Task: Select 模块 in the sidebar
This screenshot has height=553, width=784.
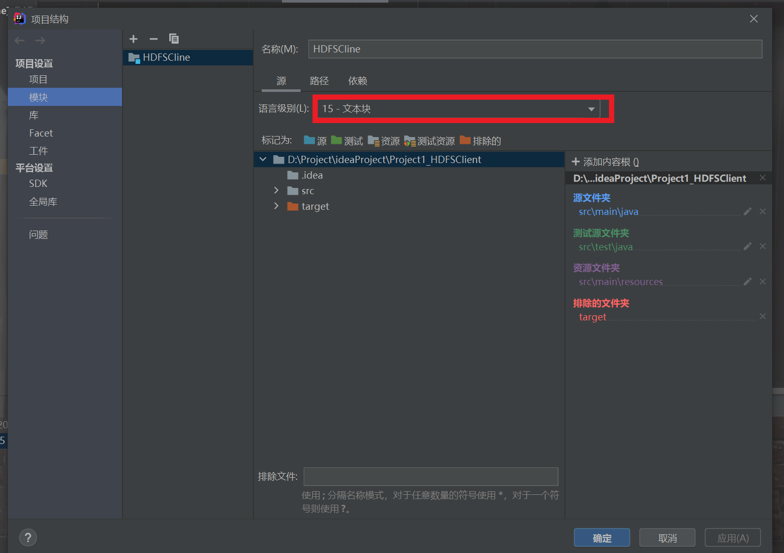Action: click(65, 97)
